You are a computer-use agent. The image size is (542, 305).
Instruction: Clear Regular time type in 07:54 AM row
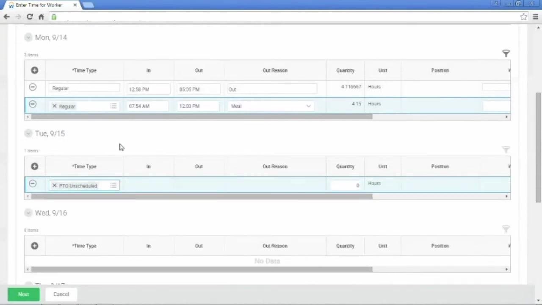(x=54, y=106)
